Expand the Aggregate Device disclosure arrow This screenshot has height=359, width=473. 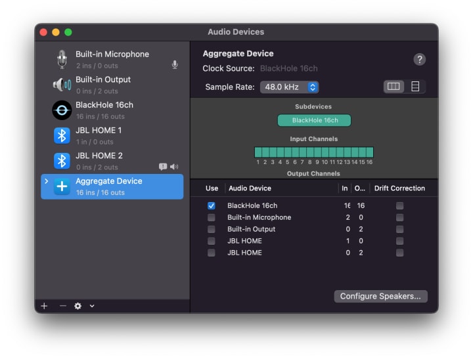(x=46, y=181)
